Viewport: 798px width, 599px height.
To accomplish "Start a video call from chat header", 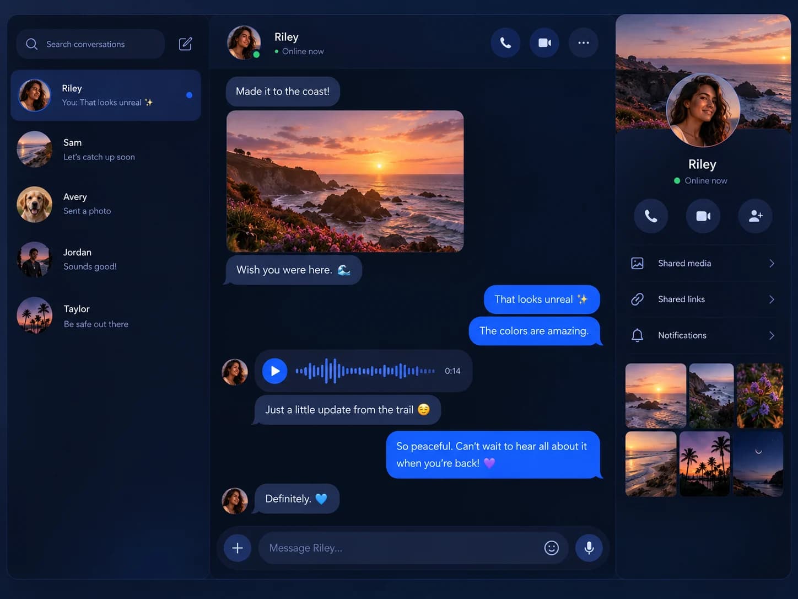I will [544, 42].
